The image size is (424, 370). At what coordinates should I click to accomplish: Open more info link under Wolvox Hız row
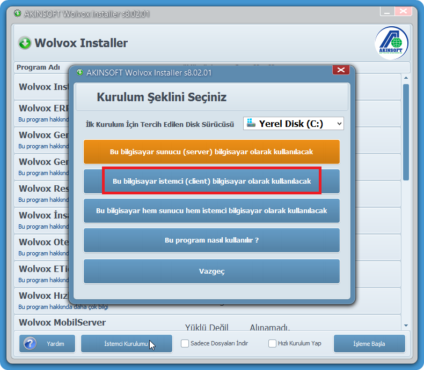[63, 307]
